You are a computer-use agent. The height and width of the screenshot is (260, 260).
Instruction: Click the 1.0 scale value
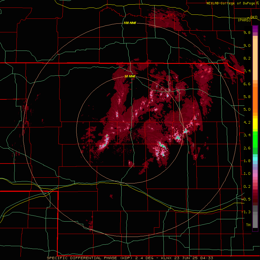(247, 174)
